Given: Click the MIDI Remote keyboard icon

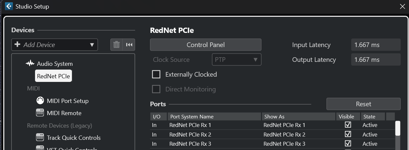Looking at the screenshot, I should [40, 113].
